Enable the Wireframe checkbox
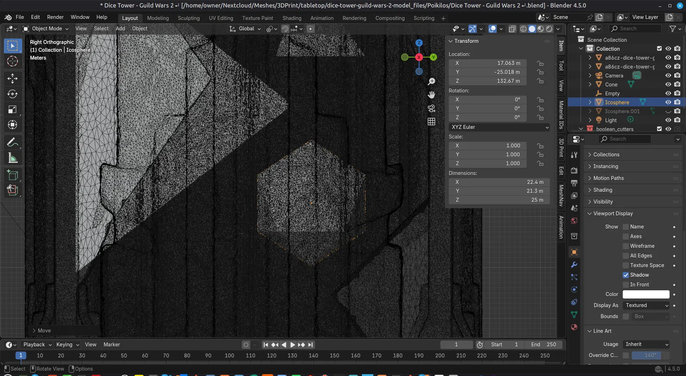The image size is (686, 376). coord(626,246)
